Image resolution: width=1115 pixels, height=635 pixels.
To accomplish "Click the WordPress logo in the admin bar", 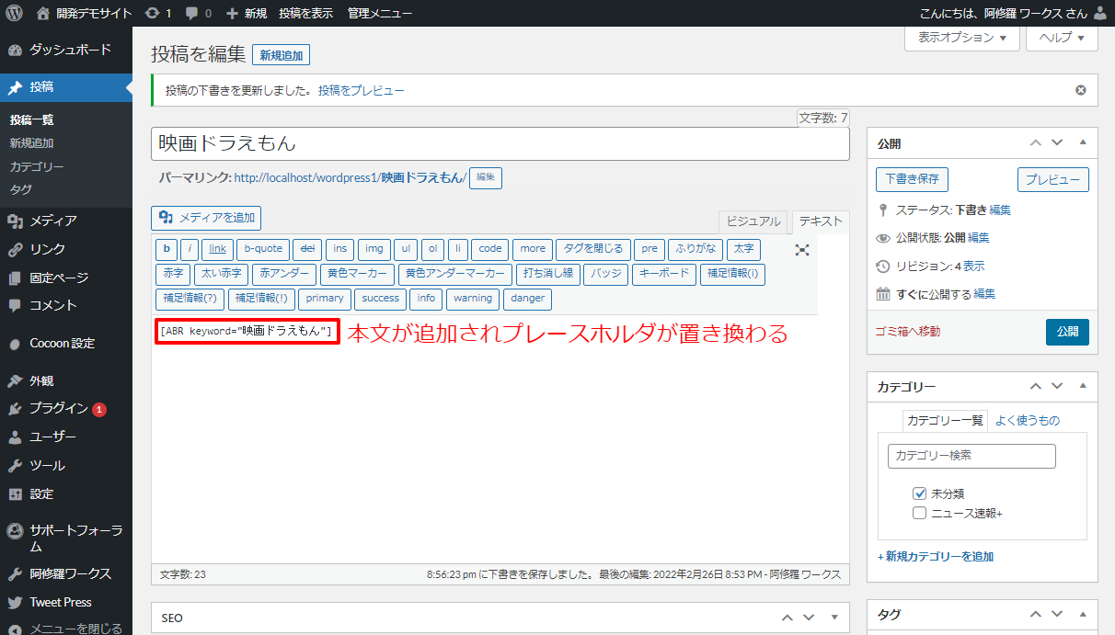I will pos(15,14).
